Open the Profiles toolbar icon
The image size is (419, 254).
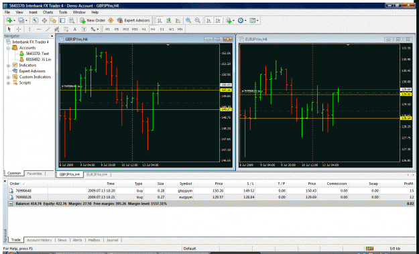(x=21, y=21)
